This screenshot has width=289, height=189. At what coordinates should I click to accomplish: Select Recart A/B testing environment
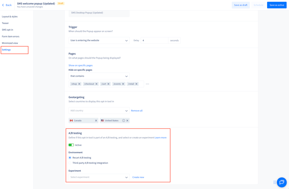[70, 158]
